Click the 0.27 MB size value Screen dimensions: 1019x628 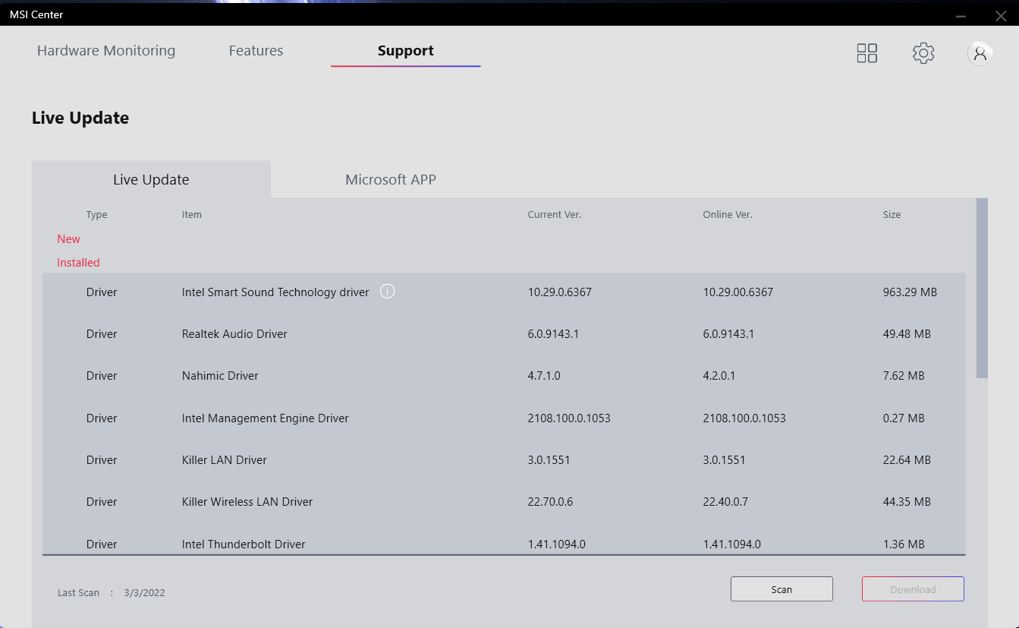(904, 418)
